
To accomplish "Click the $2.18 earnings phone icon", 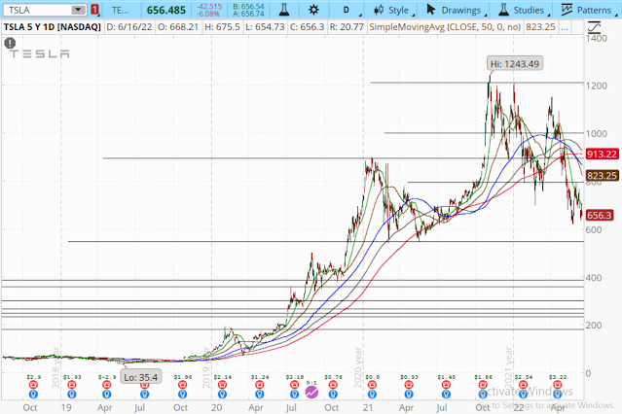I will [x=294, y=385].
